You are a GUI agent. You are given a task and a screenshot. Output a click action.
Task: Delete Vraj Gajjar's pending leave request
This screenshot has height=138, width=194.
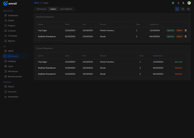[185, 30]
